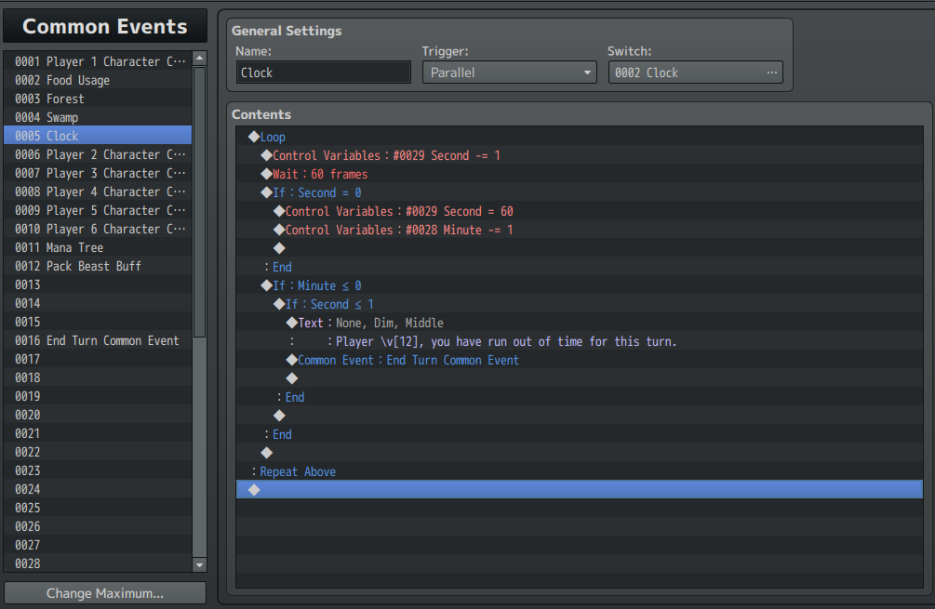Select Control Variables Minute -= 1 line
Image resolution: width=935 pixels, height=609 pixels.
click(579, 230)
